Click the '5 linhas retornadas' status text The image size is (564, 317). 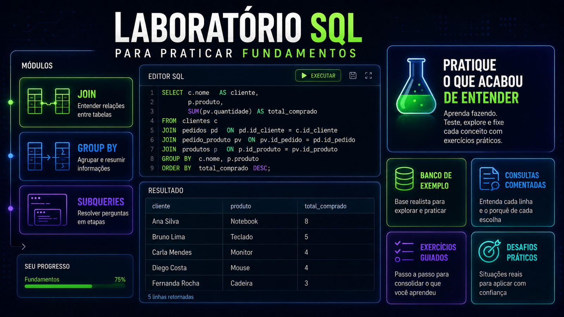(x=171, y=297)
